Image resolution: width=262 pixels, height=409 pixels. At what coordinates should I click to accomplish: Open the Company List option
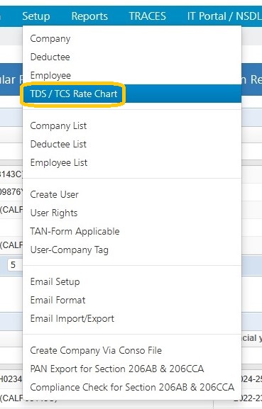point(132,125)
